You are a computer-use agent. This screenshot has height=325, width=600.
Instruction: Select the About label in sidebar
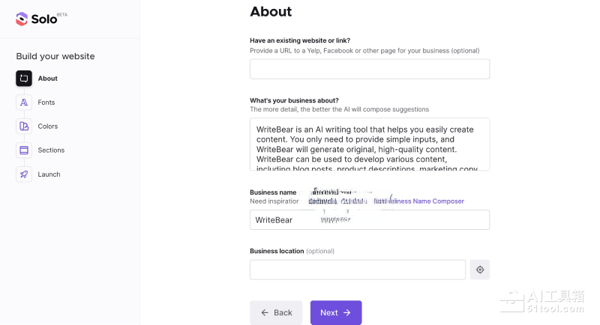coord(48,79)
